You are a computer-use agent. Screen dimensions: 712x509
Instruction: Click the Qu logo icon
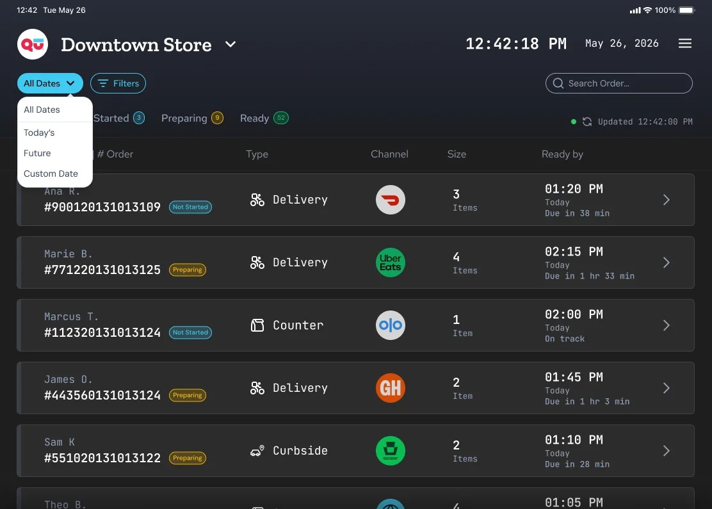pos(33,44)
